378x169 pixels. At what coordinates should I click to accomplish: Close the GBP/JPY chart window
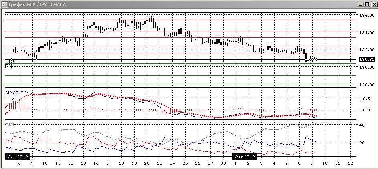(x=372, y=4)
